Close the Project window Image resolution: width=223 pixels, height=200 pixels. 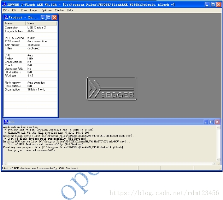55,17
